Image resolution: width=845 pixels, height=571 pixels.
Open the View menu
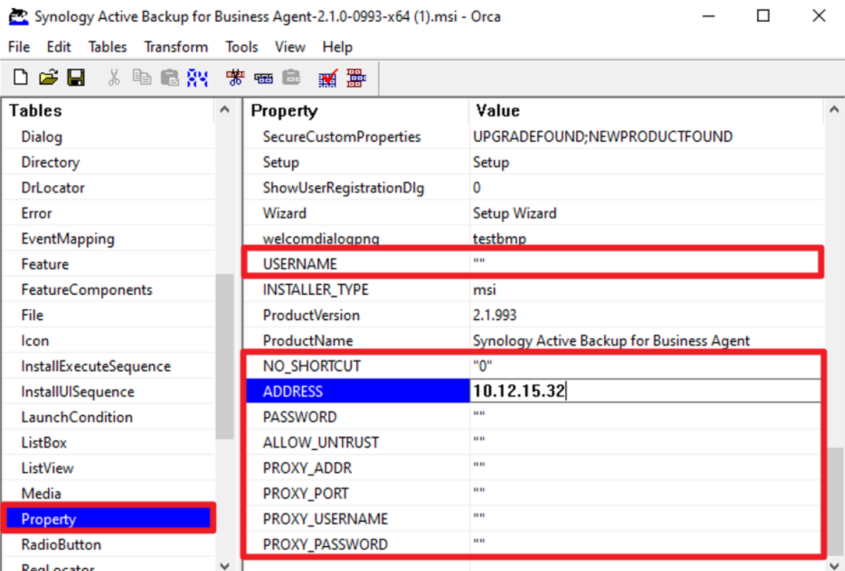pos(290,47)
